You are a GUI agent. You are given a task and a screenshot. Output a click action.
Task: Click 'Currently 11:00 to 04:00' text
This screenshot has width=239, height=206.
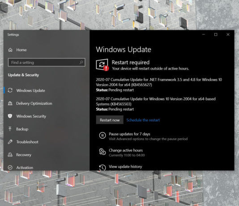click(127, 155)
